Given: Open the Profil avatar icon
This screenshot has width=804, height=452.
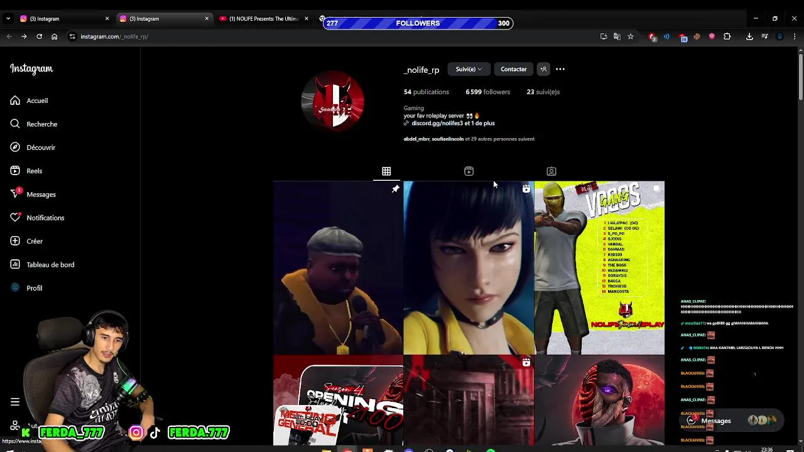Looking at the screenshot, I should pyautogui.click(x=15, y=288).
